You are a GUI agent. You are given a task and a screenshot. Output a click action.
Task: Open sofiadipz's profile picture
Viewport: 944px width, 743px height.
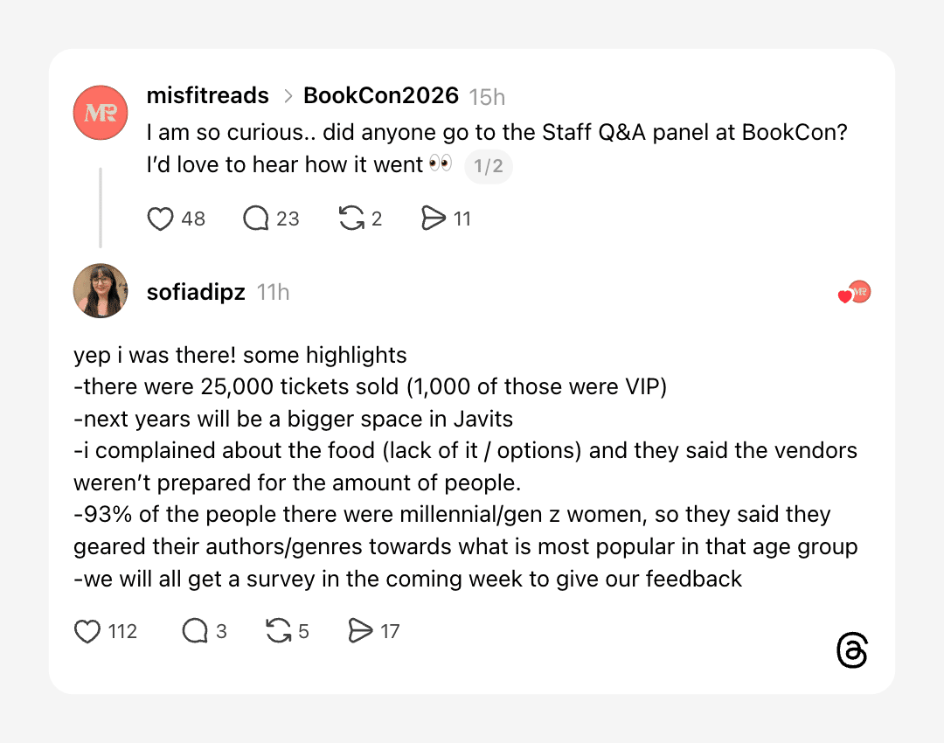tap(101, 291)
